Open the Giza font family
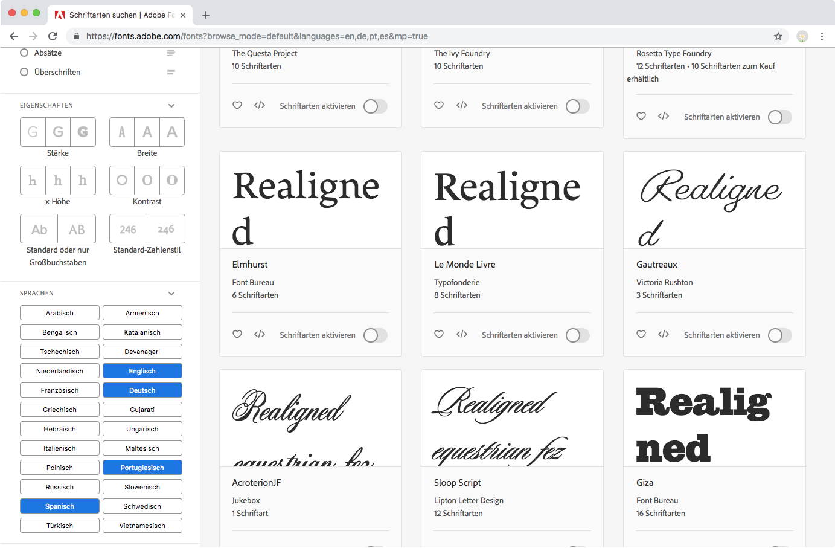Image resolution: width=835 pixels, height=548 pixels. click(x=645, y=483)
